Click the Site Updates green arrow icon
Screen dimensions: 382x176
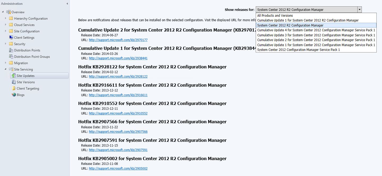click(14, 76)
